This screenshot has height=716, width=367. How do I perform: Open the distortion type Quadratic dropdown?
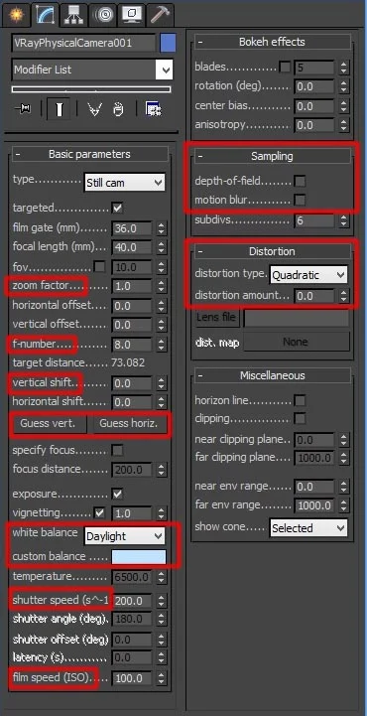308,275
